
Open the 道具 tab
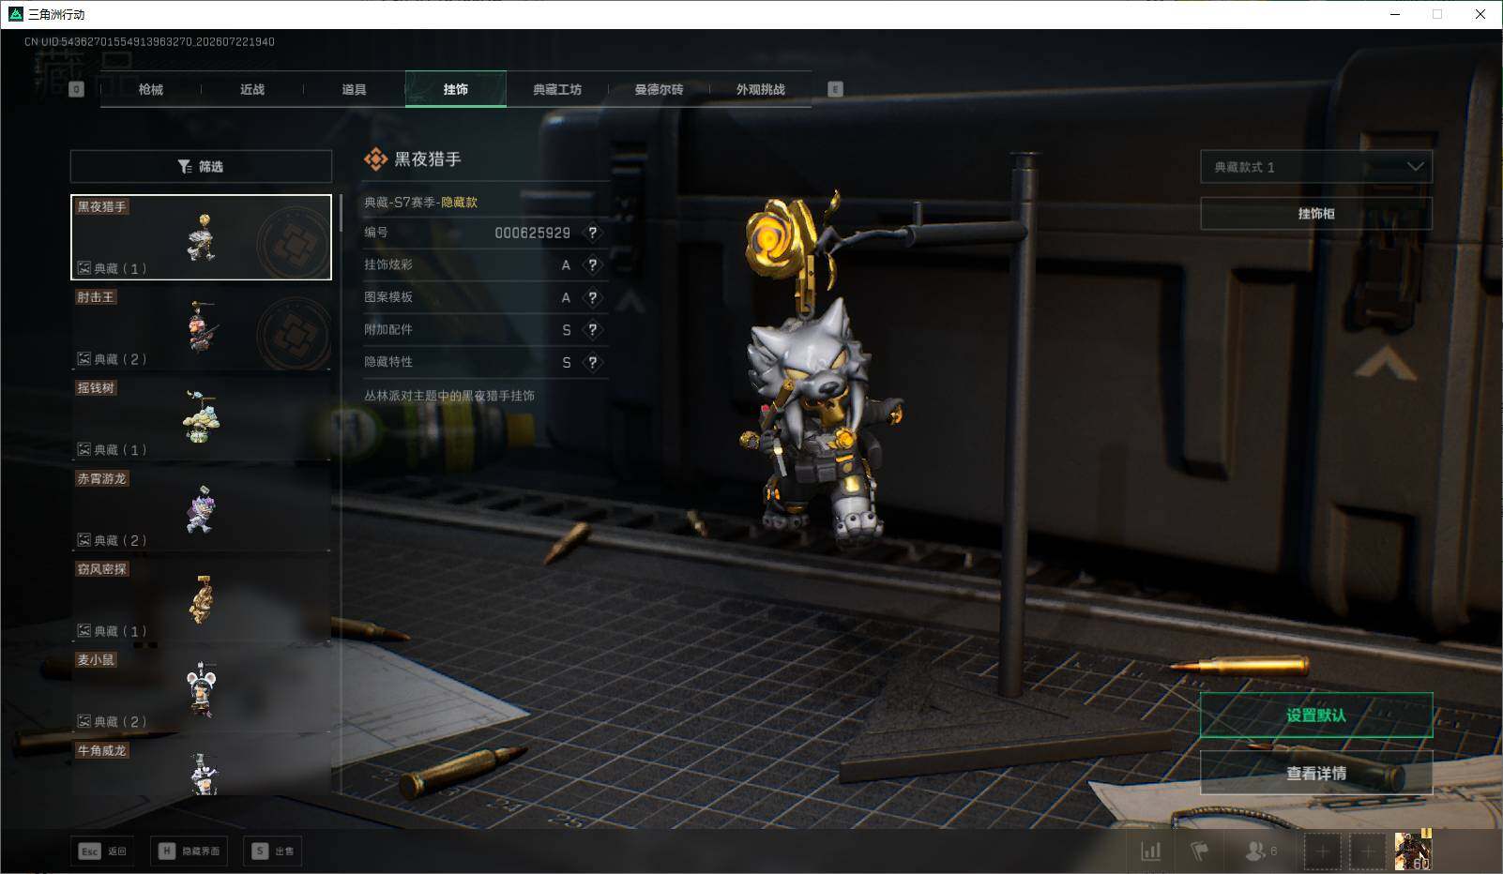[354, 89]
